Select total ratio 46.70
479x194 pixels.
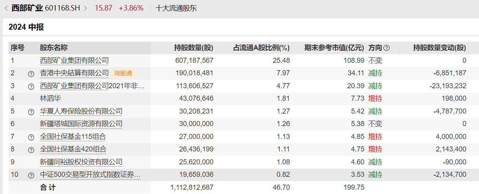tap(281, 187)
